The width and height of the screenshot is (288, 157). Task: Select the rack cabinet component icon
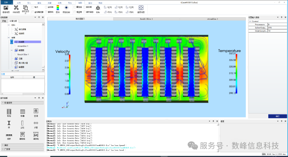9,111
